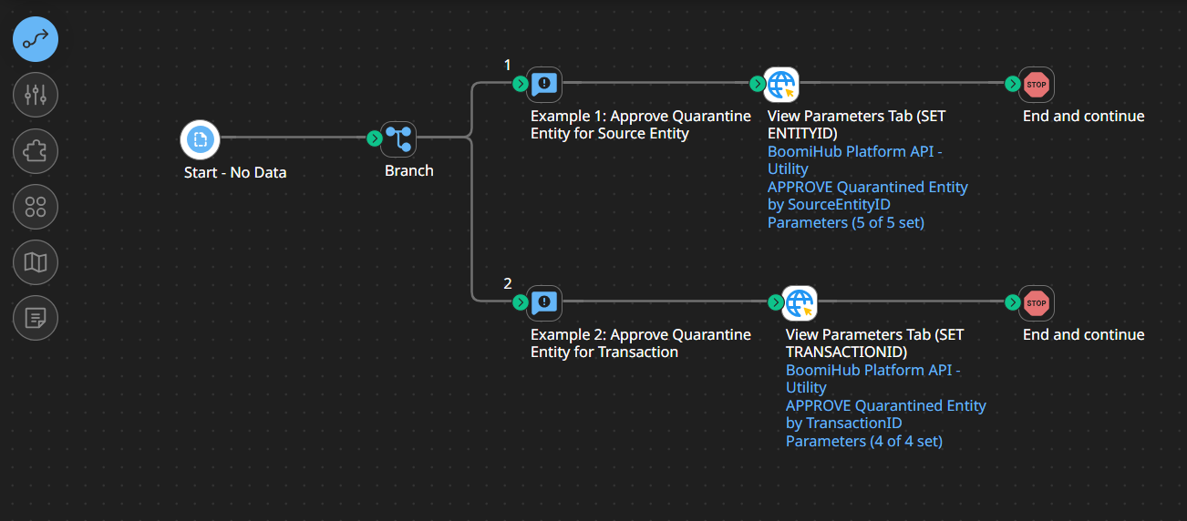Viewport: 1187px width, 521px height.
Task: Select the bottom Stop shape icon
Action: (1037, 302)
